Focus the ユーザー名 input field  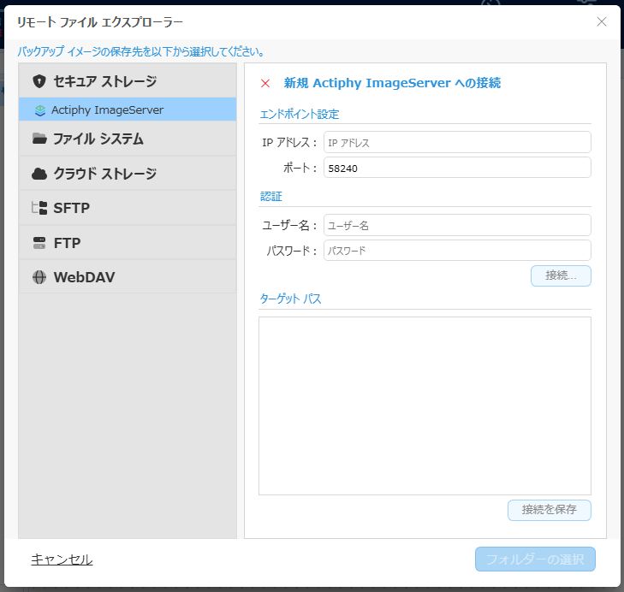pos(457,225)
